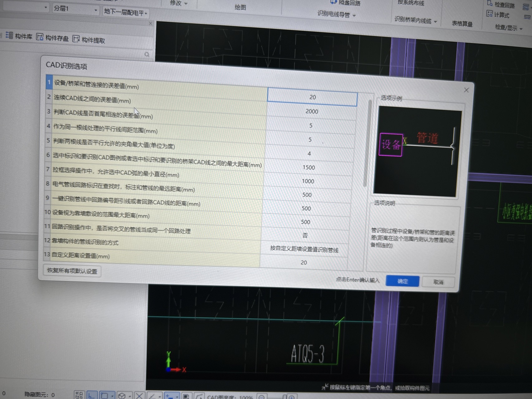Click the grid-and-search icon in the status bar

(x=79, y=395)
